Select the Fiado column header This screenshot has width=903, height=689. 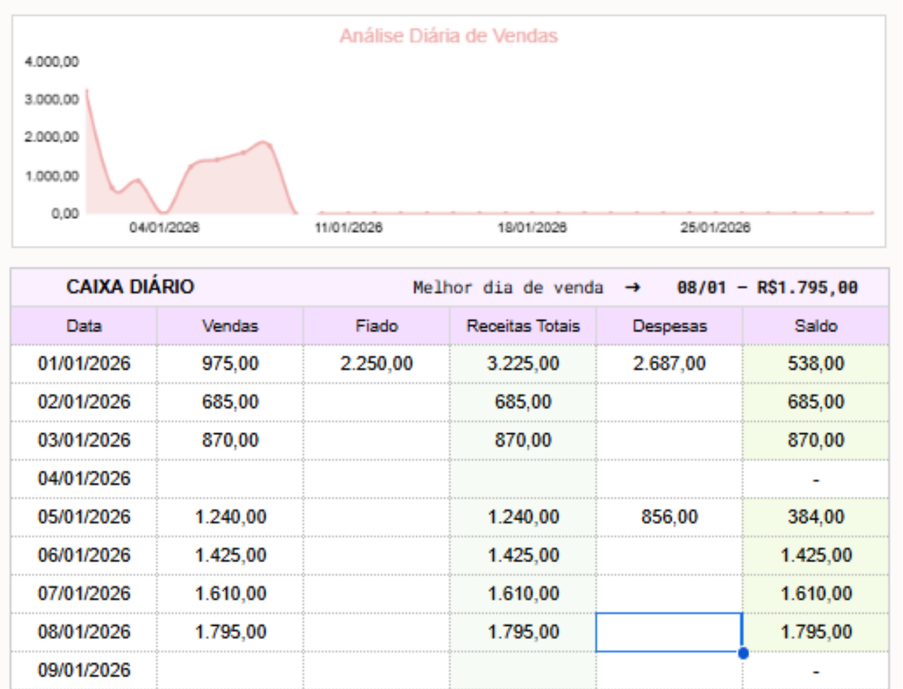coord(376,326)
